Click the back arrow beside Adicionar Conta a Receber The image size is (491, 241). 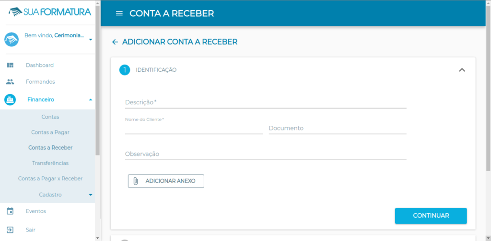pos(115,42)
